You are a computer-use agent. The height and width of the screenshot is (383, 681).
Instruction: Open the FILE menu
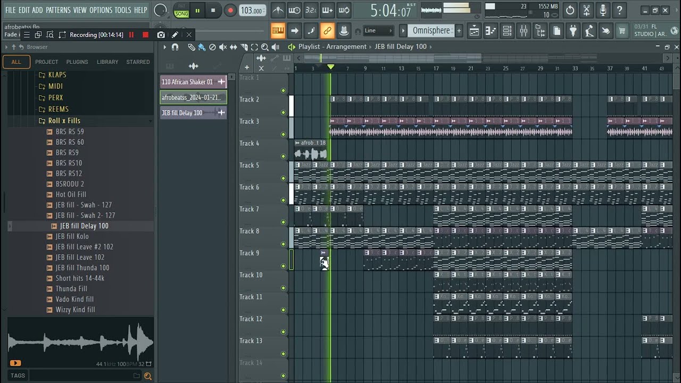click(10, 10)
